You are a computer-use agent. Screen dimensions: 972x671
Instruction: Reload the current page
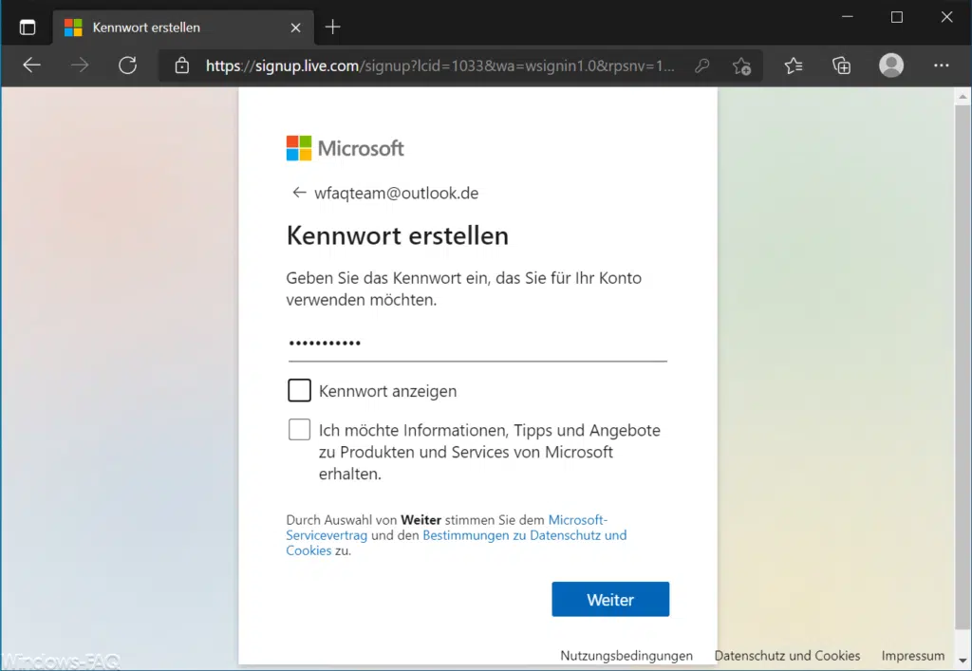pos(128,65)
